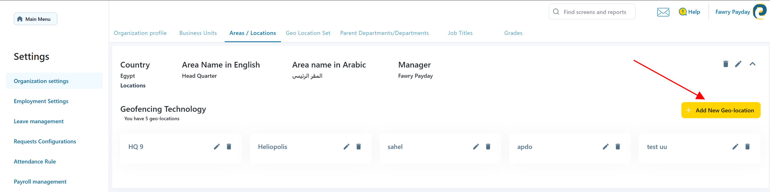The image size is (770, 192).
Task: Delete the sahel geo-location
Action: pos(488,147)
